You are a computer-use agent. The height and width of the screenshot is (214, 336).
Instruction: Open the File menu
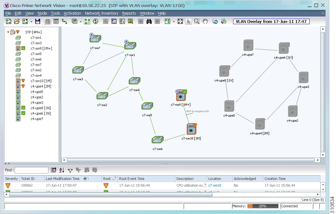tap(8, 13)
